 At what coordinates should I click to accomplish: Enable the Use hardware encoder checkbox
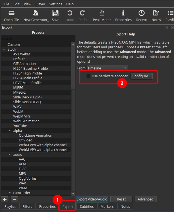88,76
